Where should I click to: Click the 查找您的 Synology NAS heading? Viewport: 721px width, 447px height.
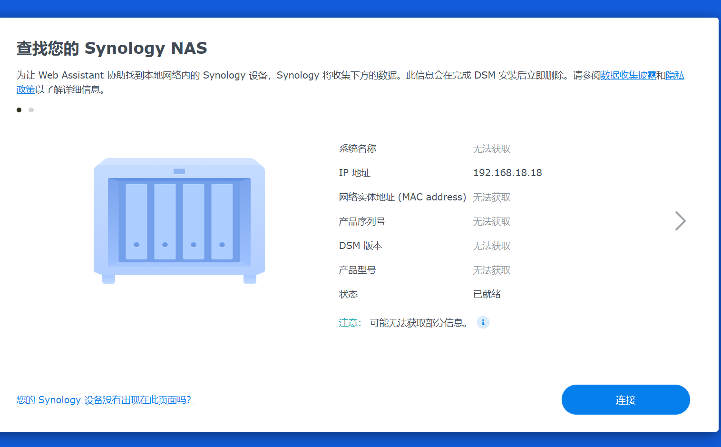(x=112, y=48)
